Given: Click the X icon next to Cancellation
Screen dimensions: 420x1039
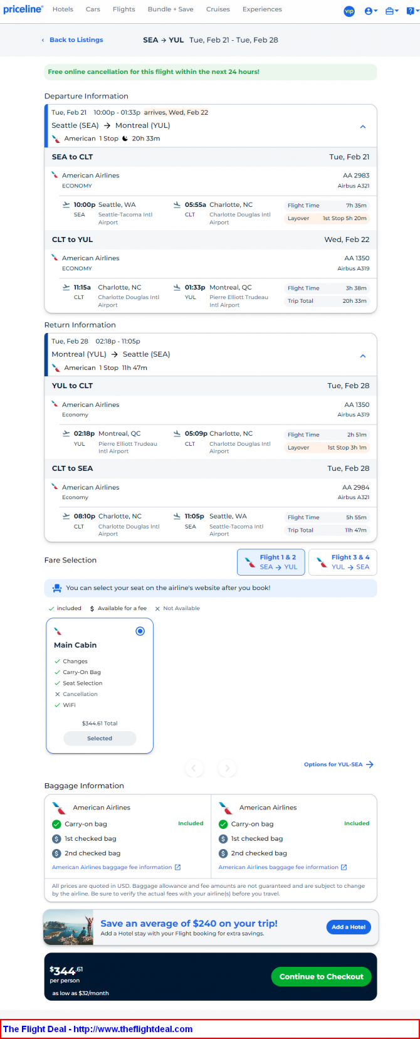Looking at the screenshot, I should 57,694.
